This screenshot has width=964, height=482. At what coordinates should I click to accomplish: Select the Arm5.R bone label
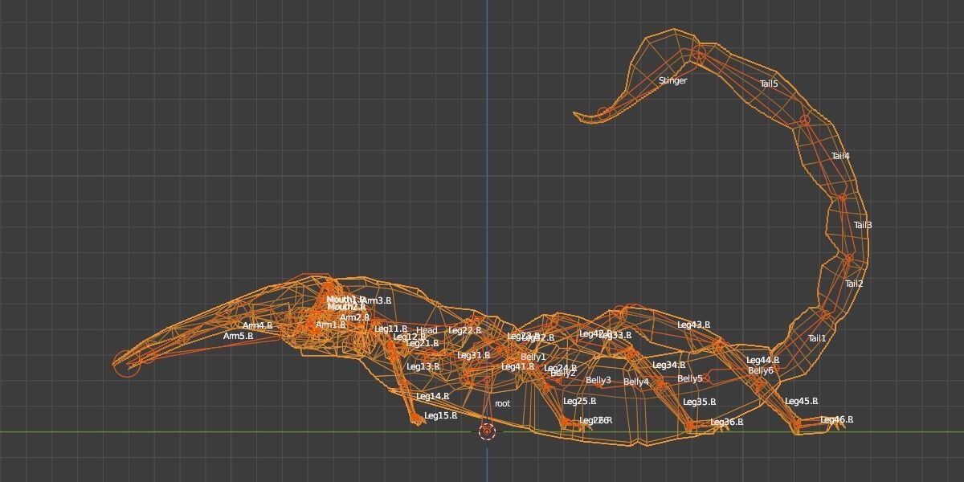click(x=239, y=336)
